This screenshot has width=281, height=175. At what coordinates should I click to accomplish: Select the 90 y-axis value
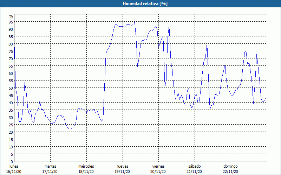coord(11,29)
